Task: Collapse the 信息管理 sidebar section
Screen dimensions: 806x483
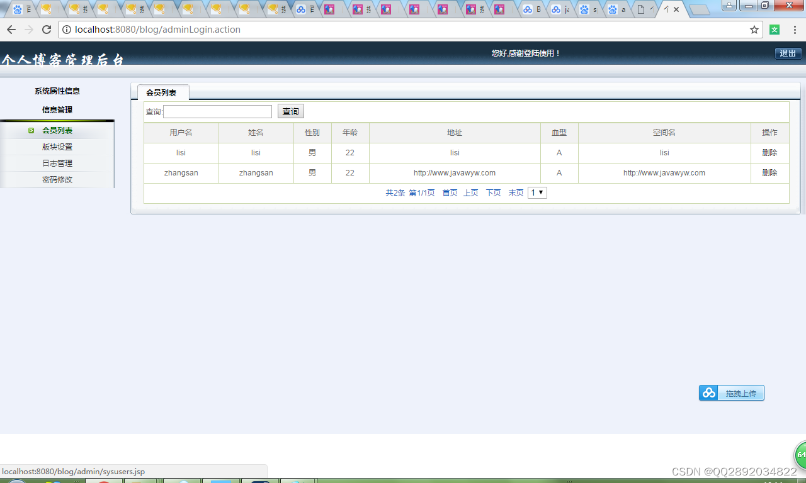Action: pyautogui.click(x=57, y=109)
